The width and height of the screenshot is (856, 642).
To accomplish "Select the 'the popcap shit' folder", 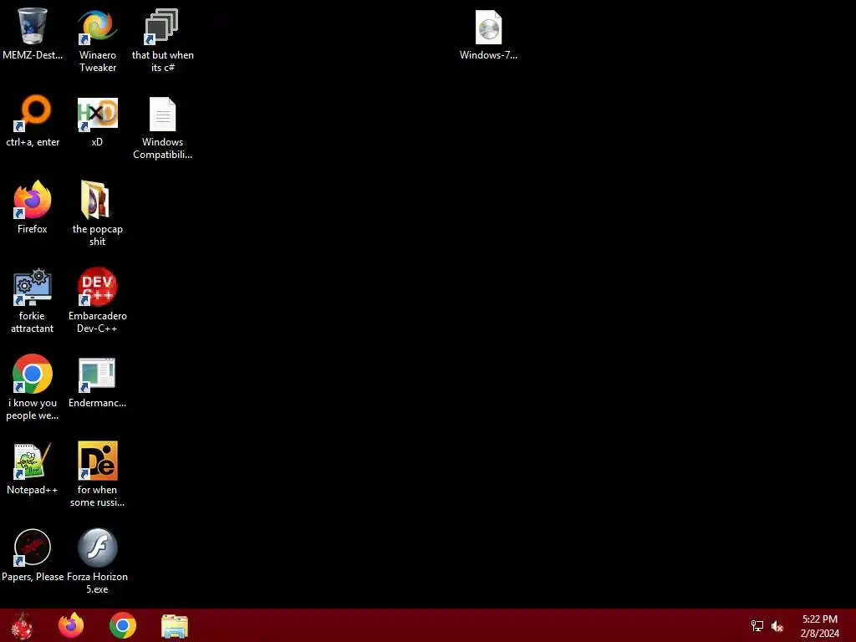I will tap(96, 200).
